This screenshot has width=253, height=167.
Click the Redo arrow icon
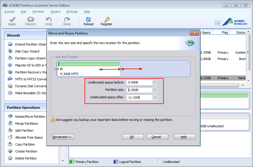coord(67,19)
